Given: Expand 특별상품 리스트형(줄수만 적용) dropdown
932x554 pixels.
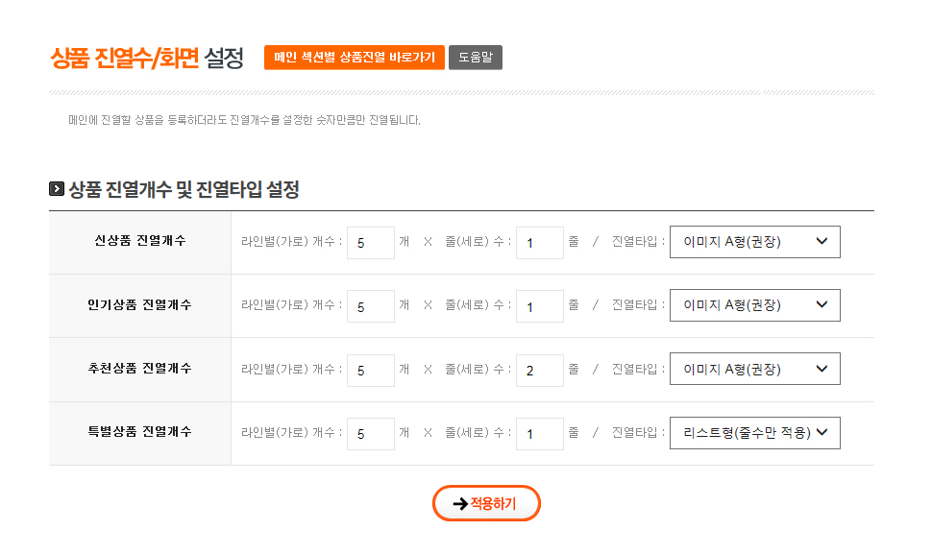Looking at the screenshot, I should (754, 433).
